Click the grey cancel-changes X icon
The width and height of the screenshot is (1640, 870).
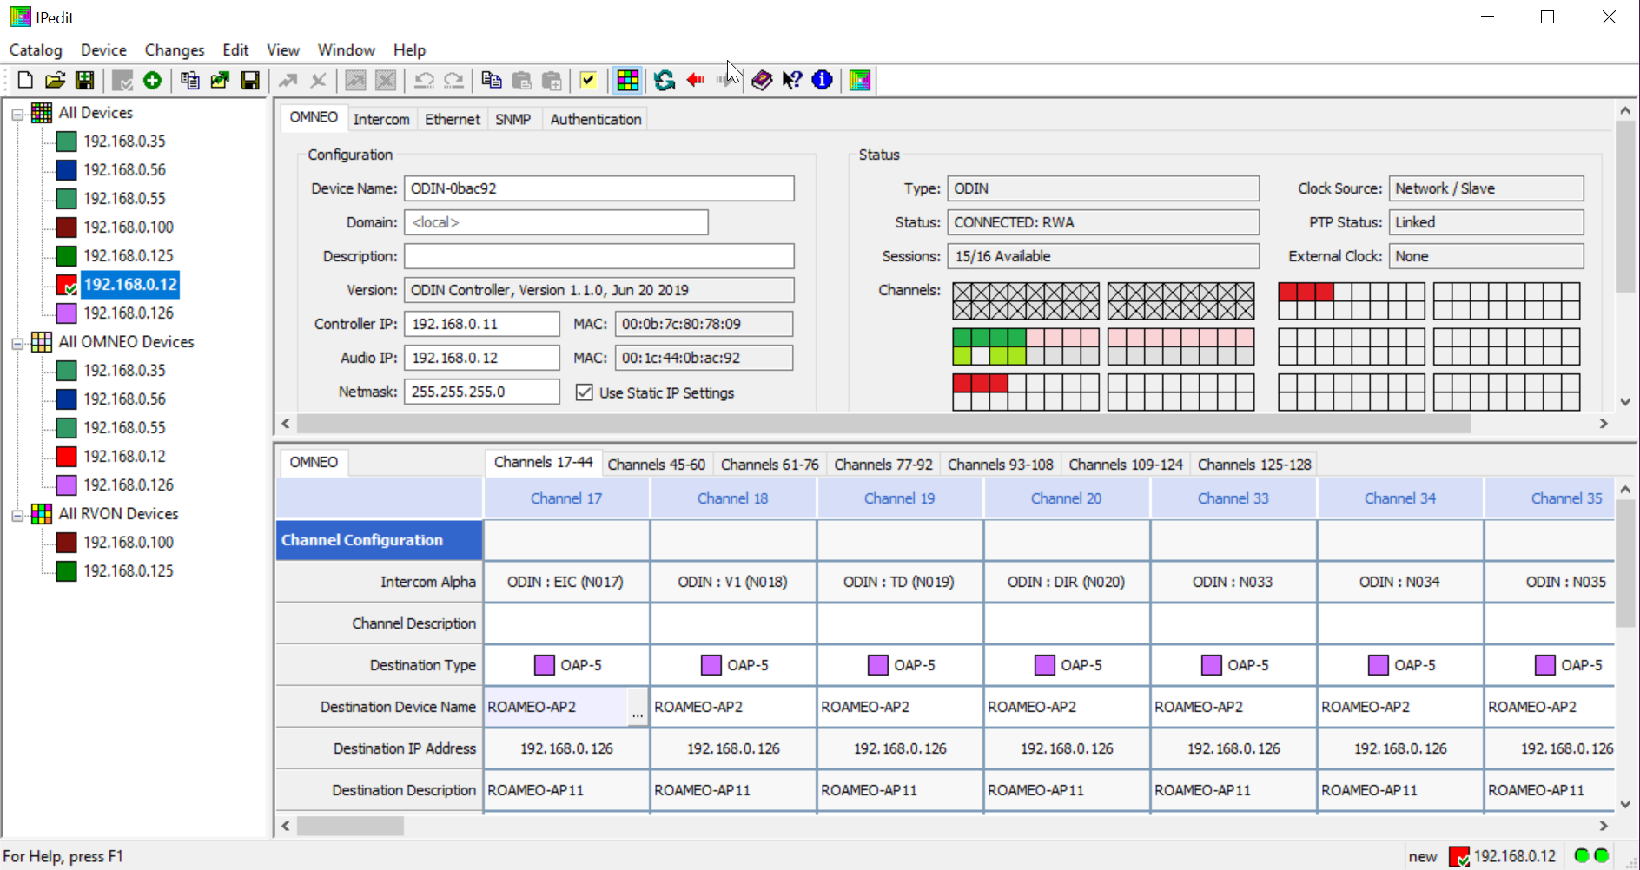318,81
